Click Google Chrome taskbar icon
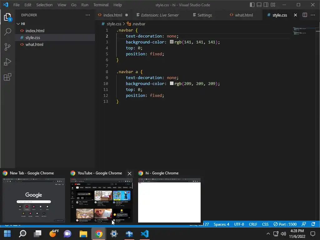The image size is (320, 240). point(98,234)
